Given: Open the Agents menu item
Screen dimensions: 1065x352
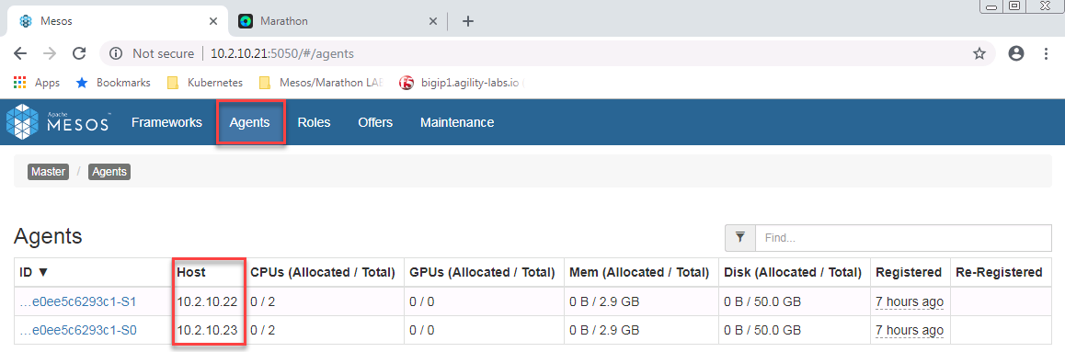Looking at the screenshot, I should coord(250,123).
